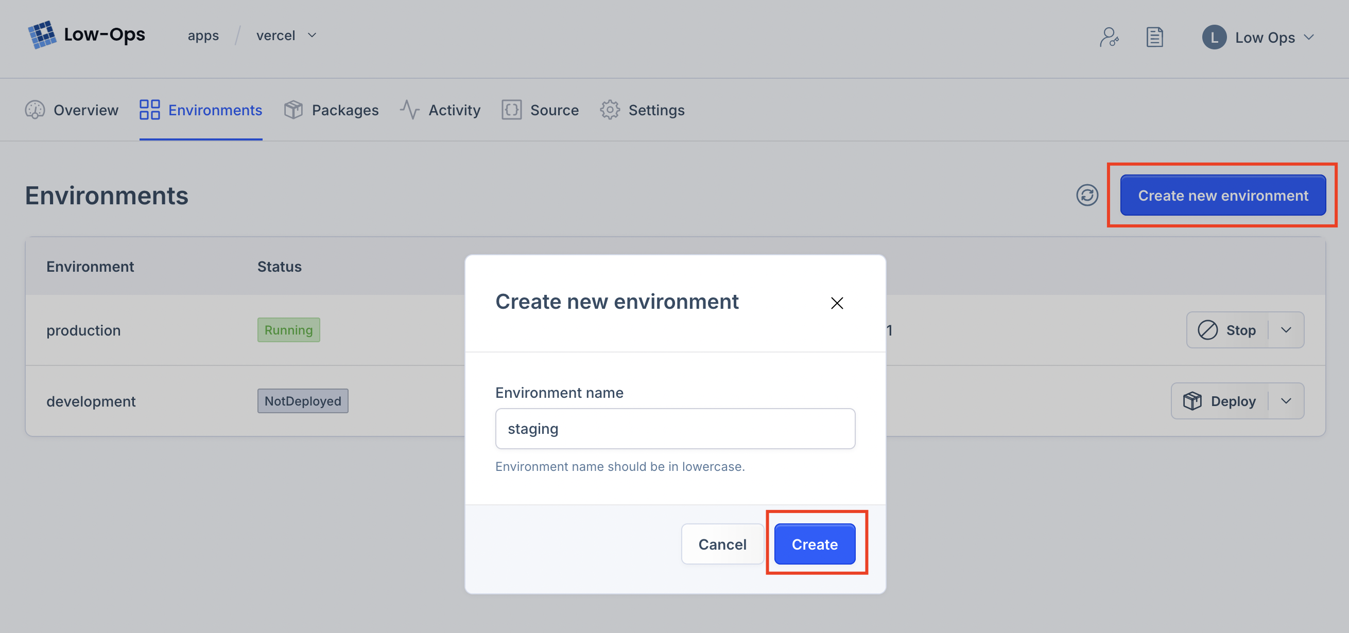Close the Create new environment dialog
The image size is (1349, 633).
[836, 303]
